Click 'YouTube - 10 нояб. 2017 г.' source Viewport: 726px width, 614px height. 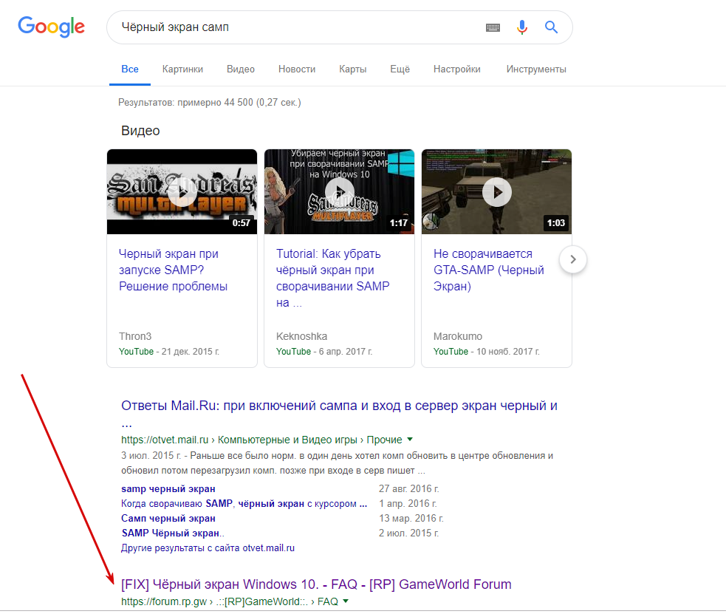tap(487, 352)
